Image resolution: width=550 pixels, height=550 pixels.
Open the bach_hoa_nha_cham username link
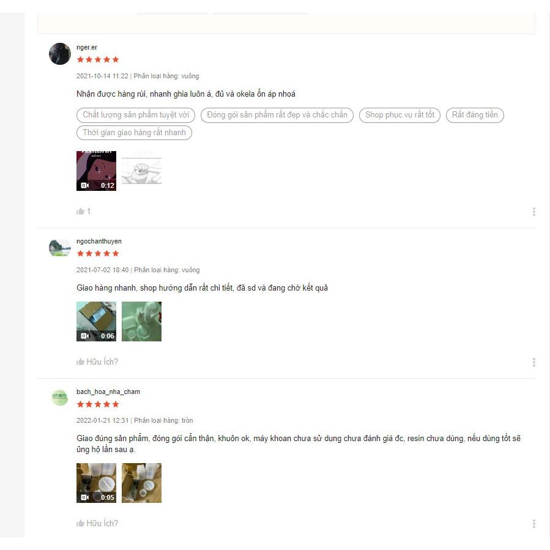[x=108, y=392]
